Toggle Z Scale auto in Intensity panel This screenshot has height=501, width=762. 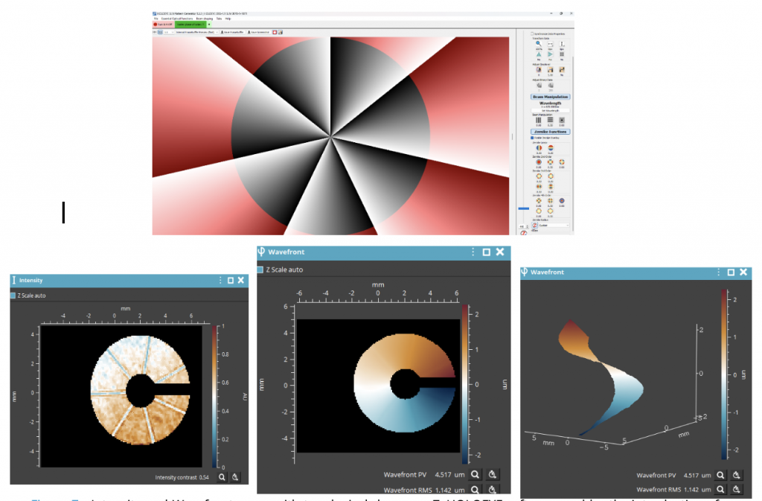[x=14, y=296]
